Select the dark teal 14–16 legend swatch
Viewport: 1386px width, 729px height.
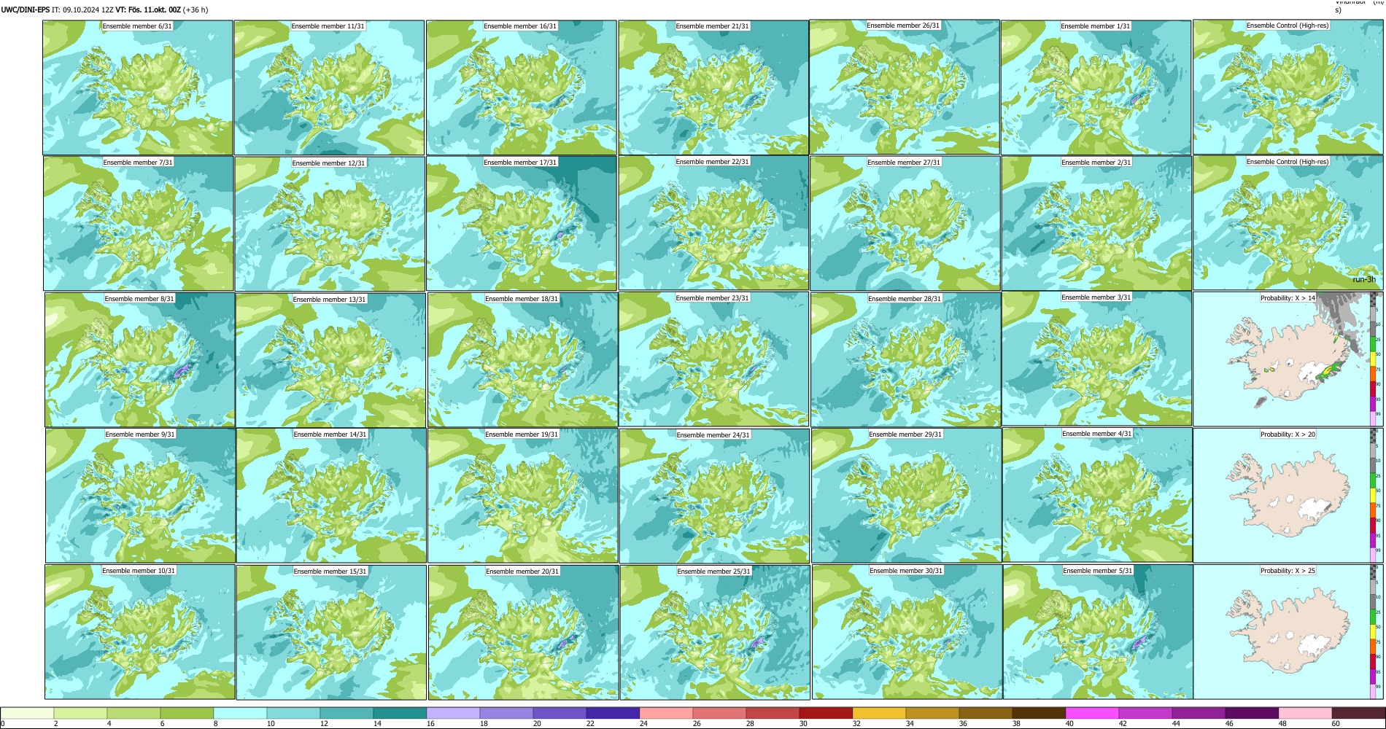coord(400,713)
